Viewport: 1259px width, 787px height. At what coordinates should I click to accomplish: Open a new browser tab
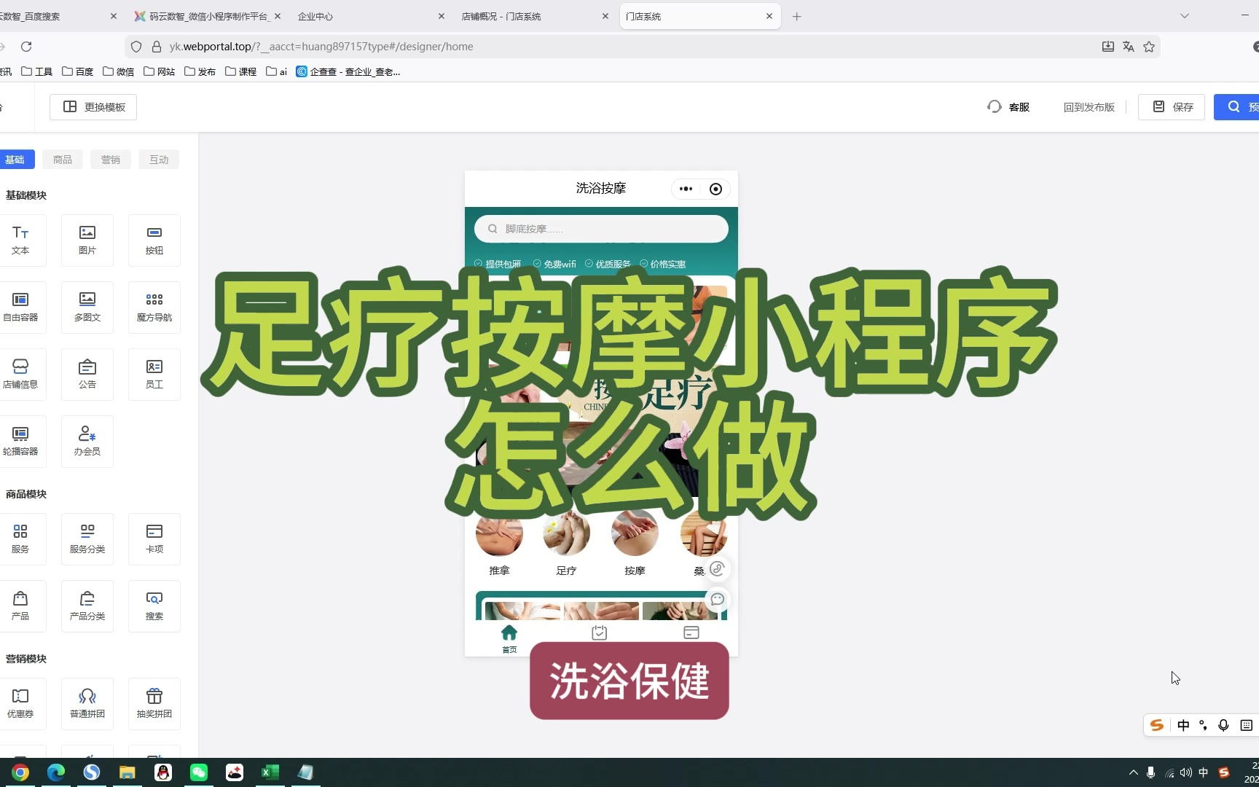click(x=796, y=16)
